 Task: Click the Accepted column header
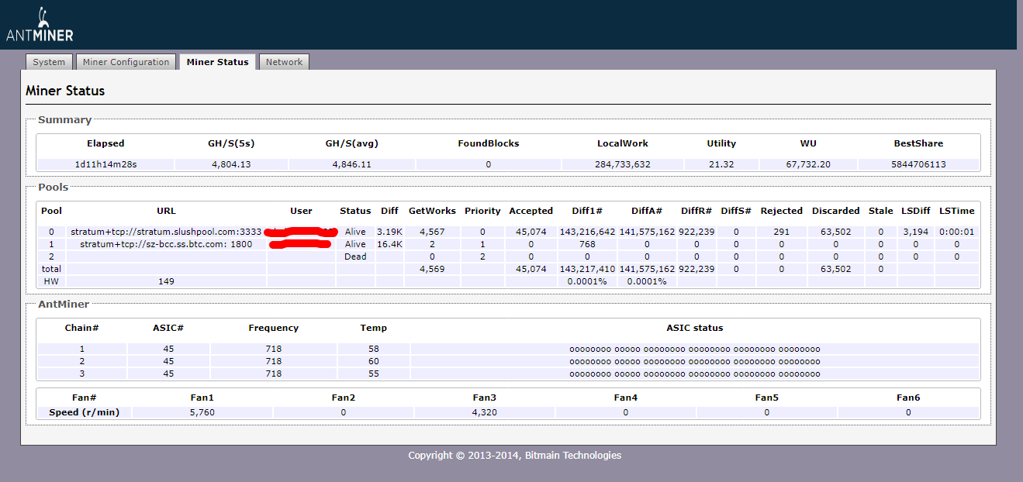click(x=531, y=211)
